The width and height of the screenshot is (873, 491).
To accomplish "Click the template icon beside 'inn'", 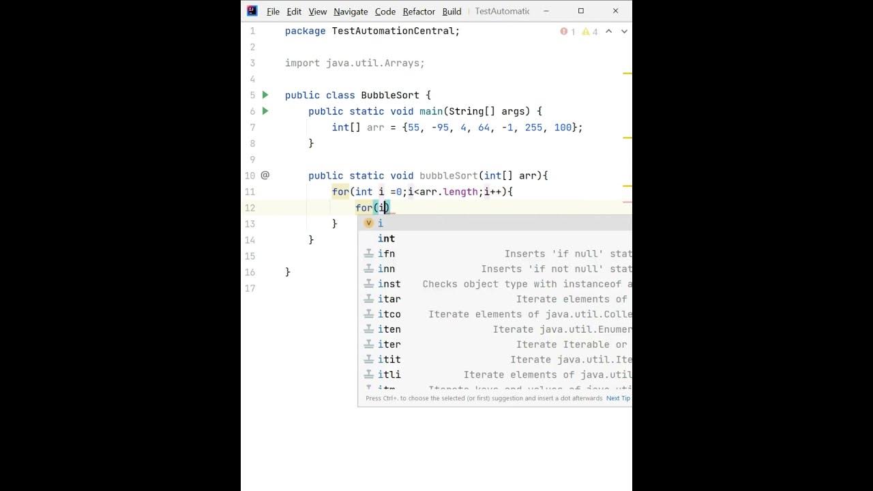I will click(368, 269).
